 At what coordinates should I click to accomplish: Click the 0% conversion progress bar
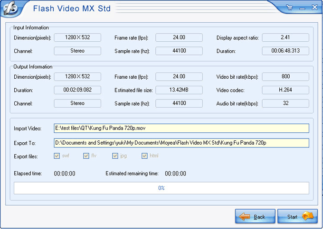click(x=161, y=188)
